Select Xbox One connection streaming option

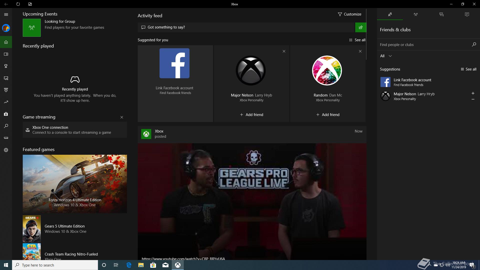[x=75, y=130]
